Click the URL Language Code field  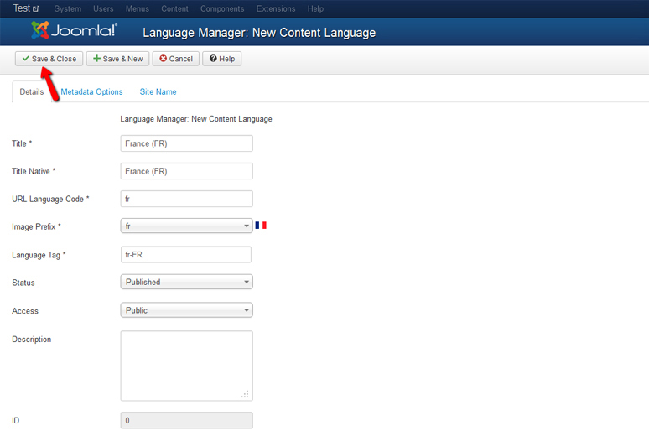tap(187, 199)
